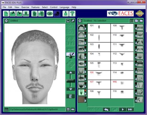Select the full beard feature category thumbnail
Screen dimensions: 147x115
coord(81,85)
